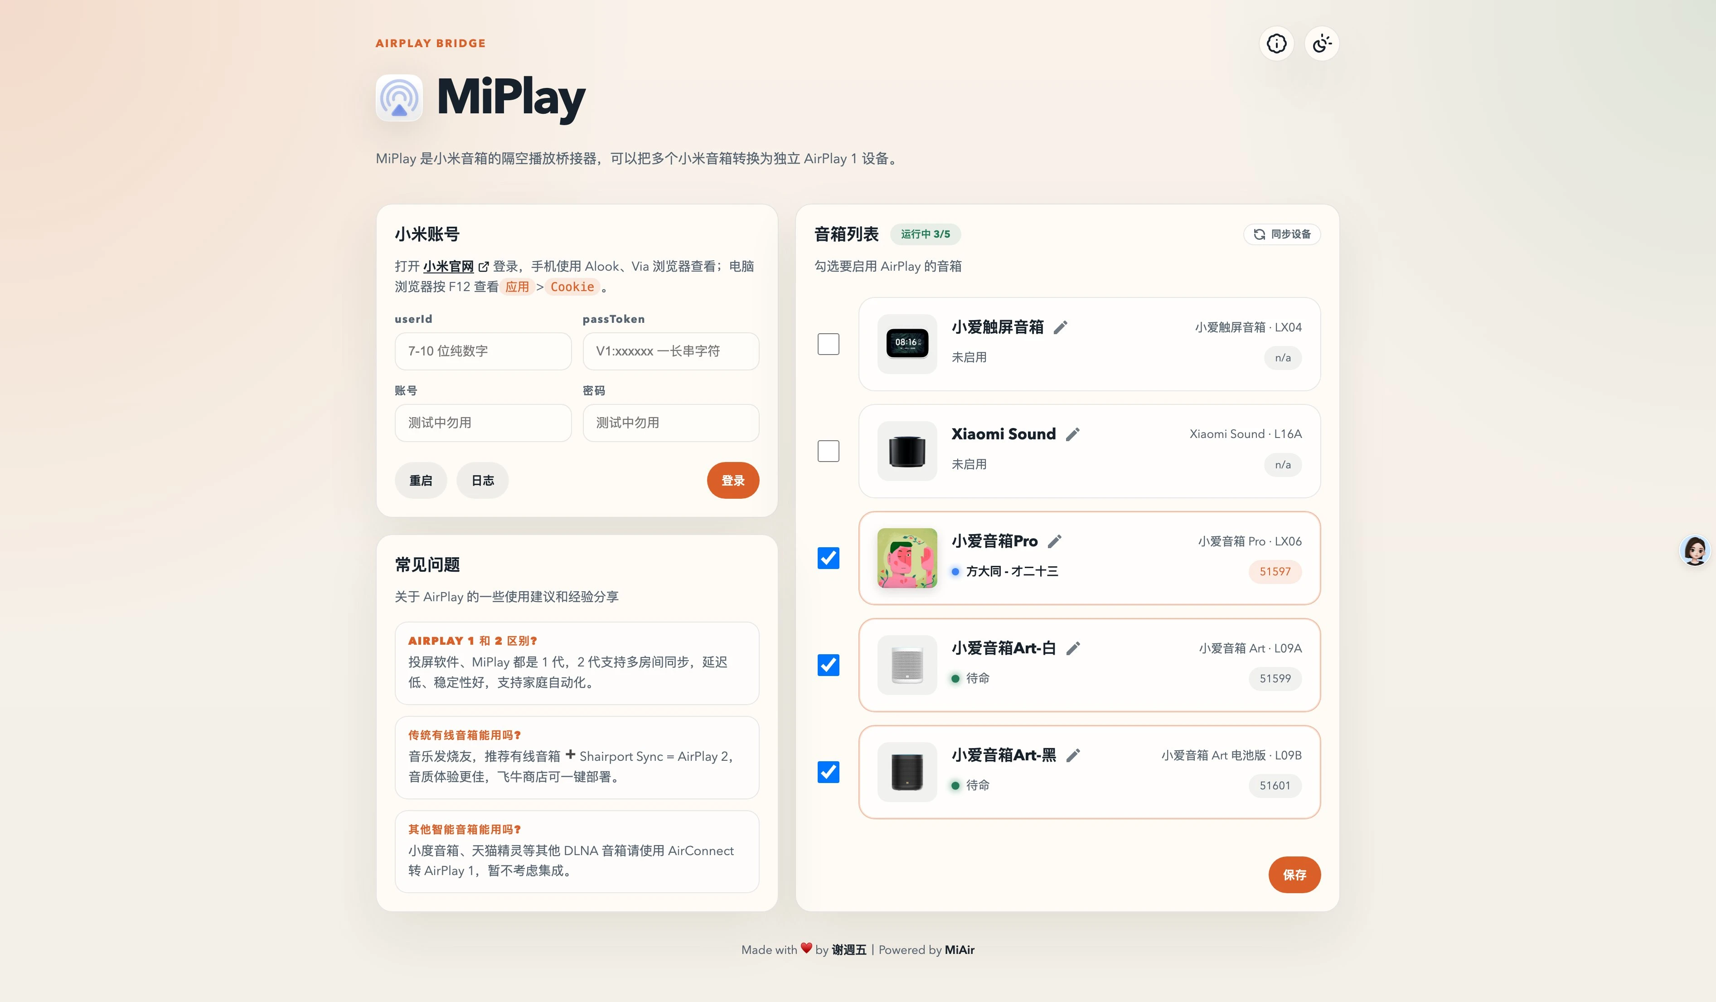
Task: Toggle the dark/light theme icon
Action: pos(1322,44)
